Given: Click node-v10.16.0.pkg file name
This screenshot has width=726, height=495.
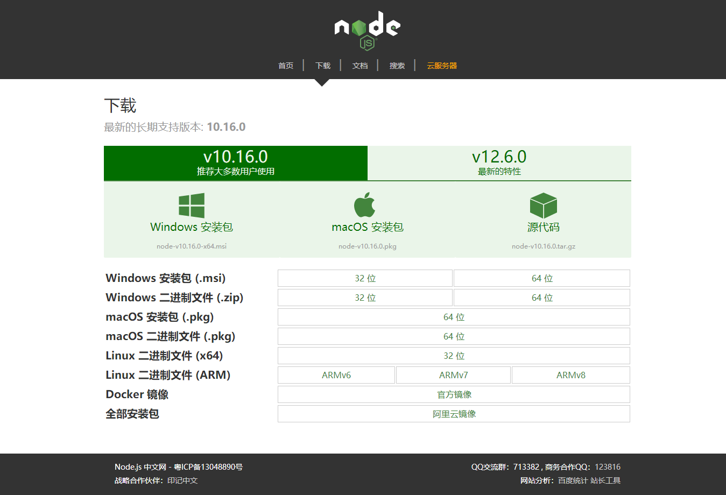Looking at the screenshot, I should (368, 246).
